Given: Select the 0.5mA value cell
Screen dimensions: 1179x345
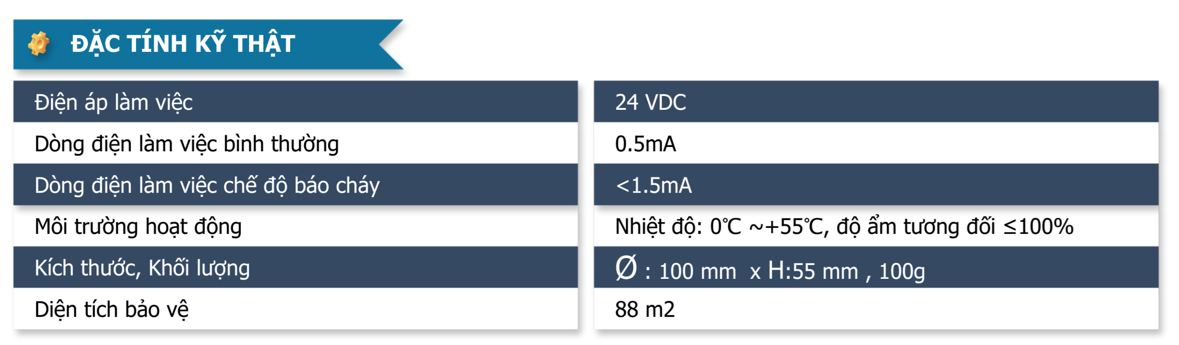Looking at the screenshot, I should coord(876,143).
